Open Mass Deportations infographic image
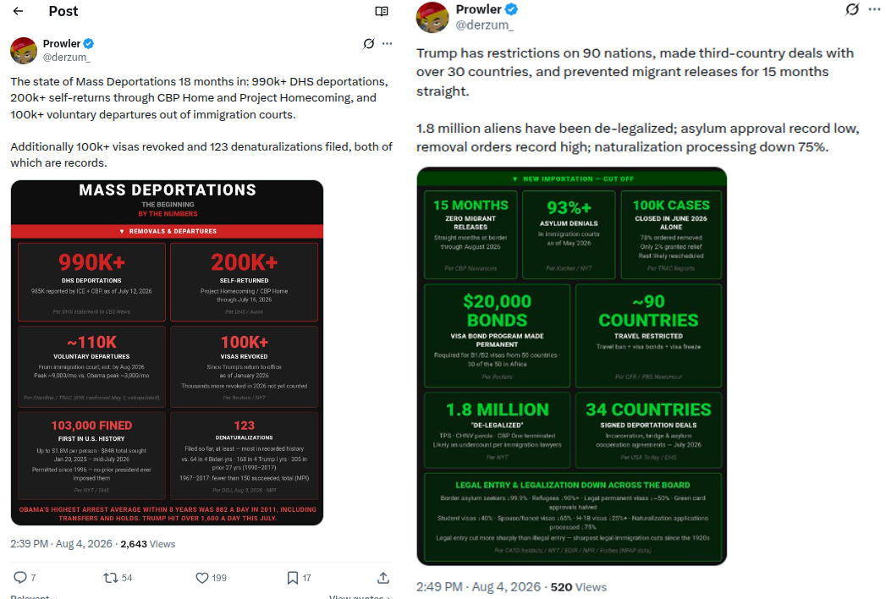This screenshot has width=886, height=599. click(168, 353)
